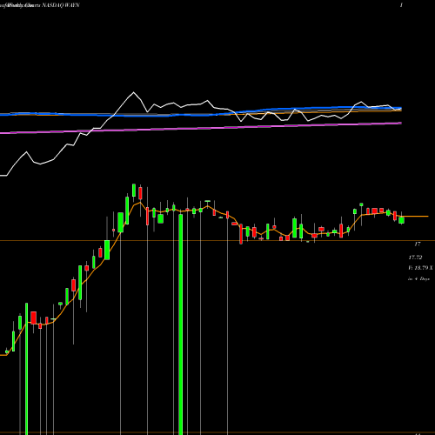Viewport: 435px width, 435px height.
Task: Click the tallest thick green volume bar
Action: 181,325
